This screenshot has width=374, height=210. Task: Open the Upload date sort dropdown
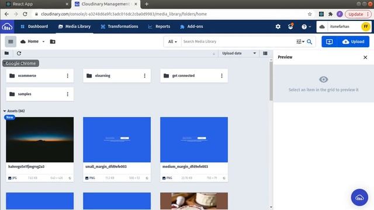[239, 53]
